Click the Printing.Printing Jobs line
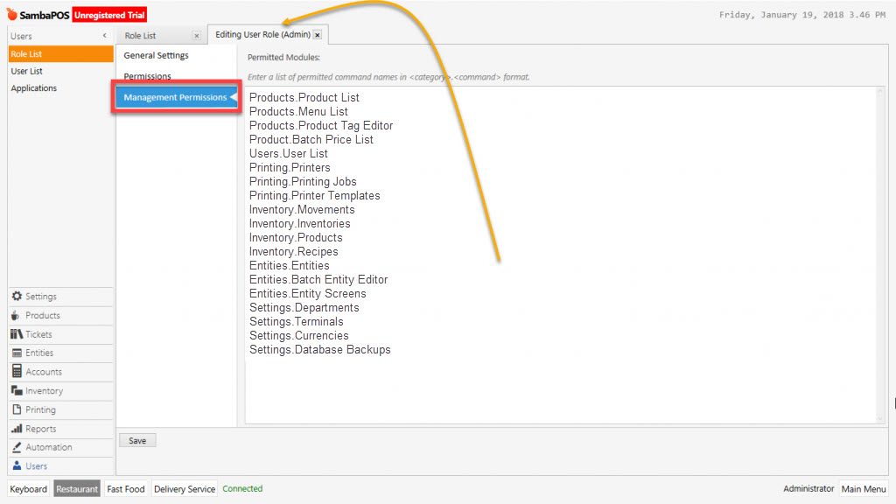This screenshot has height=504, width=896. click(x=303, y=182)
